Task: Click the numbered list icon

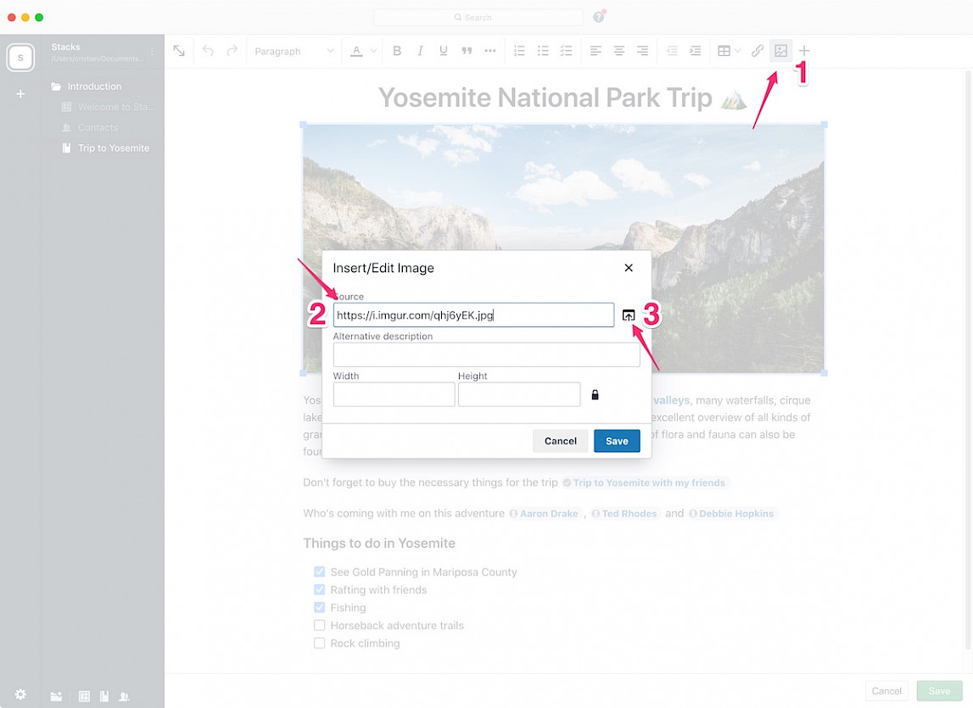Action: coord(520,51)
